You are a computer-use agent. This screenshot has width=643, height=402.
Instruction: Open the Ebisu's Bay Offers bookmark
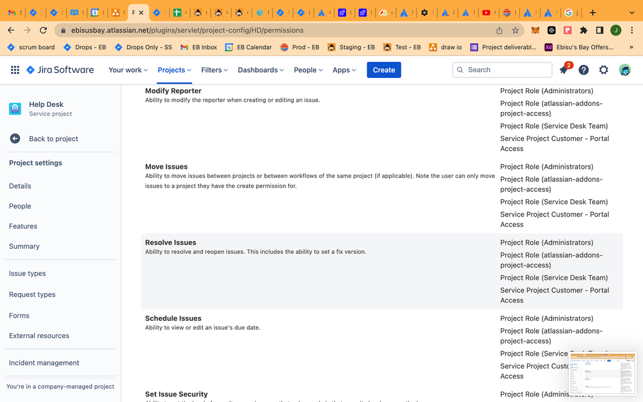[579, 47]
